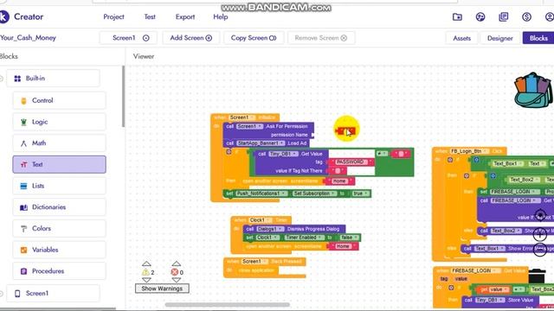The height and width of the screenshot is (311, 554).
Task: Zoom in the blocks workspace
Action: coord(540,234)
